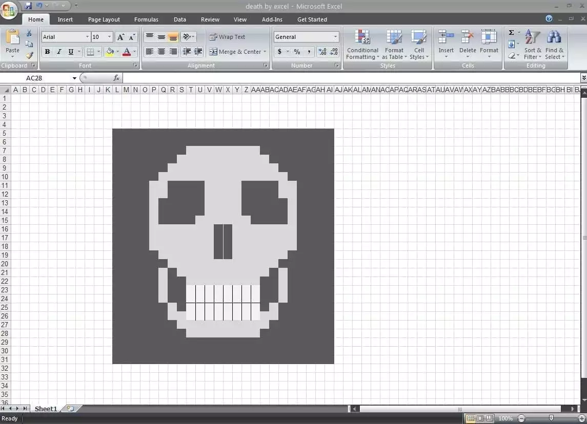This screenshot has width=587, height=424.
Task: Open the General number format dropdown
Action: click(x=336, y=37)
